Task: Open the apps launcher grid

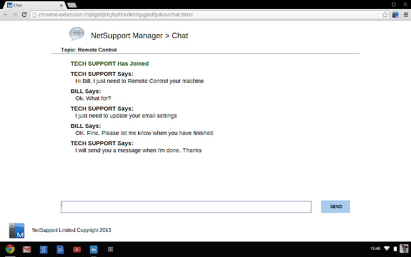Action: (110, 249)
